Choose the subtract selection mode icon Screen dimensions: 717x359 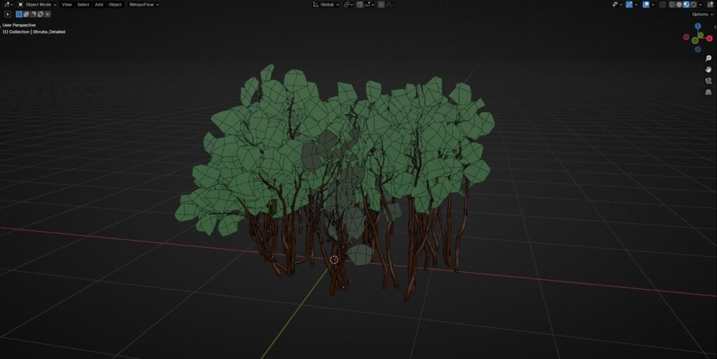point(33,14)
